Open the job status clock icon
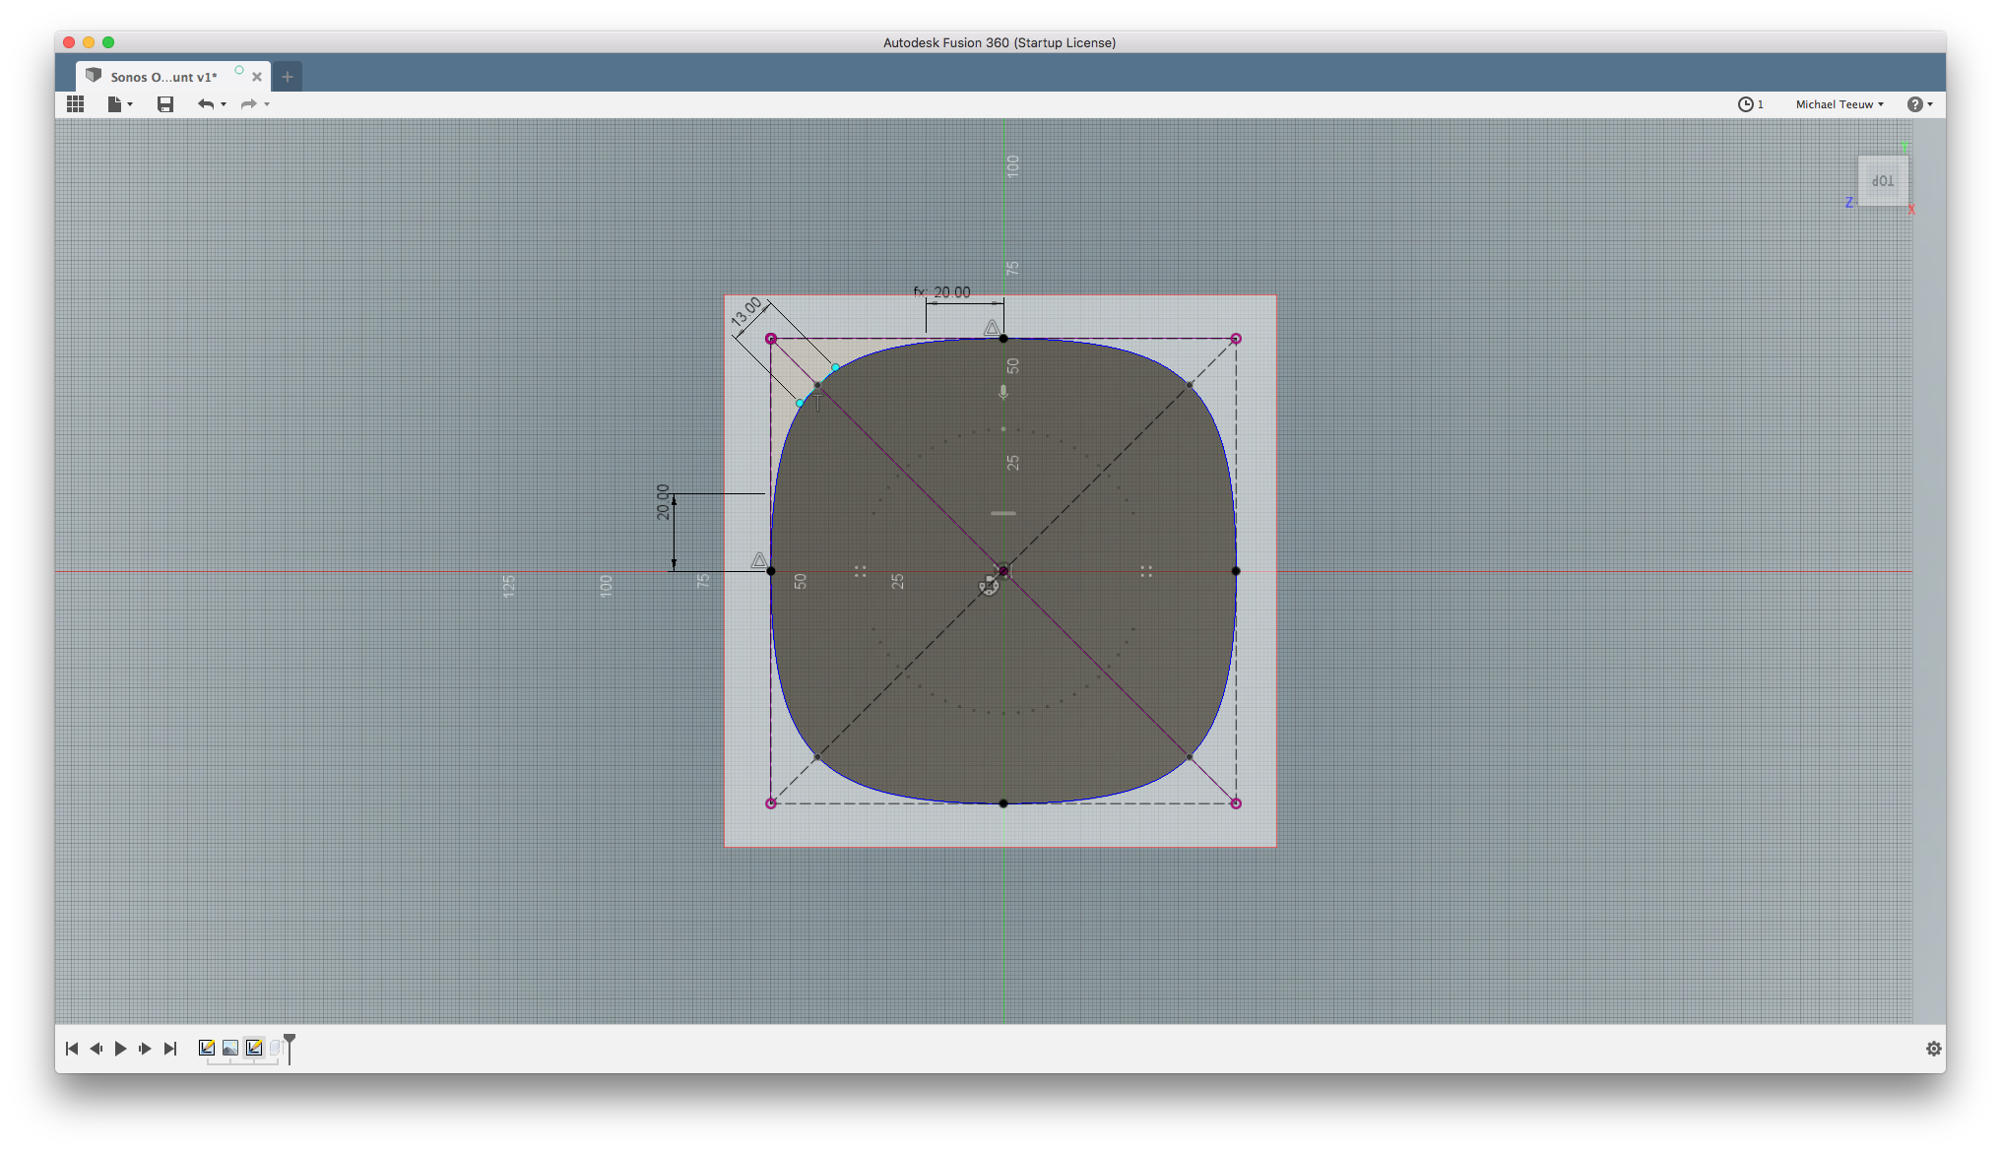Viewport: 2001px width, 1152px height. [1745, 104]
